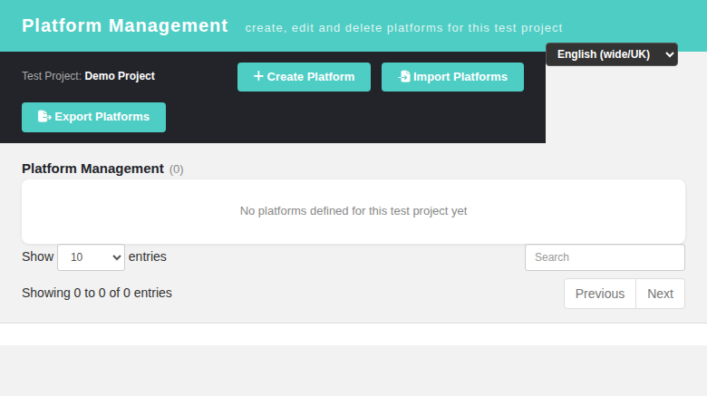Click the Demo Project name text
Viewport: 707px width, 396px height.
120,76
